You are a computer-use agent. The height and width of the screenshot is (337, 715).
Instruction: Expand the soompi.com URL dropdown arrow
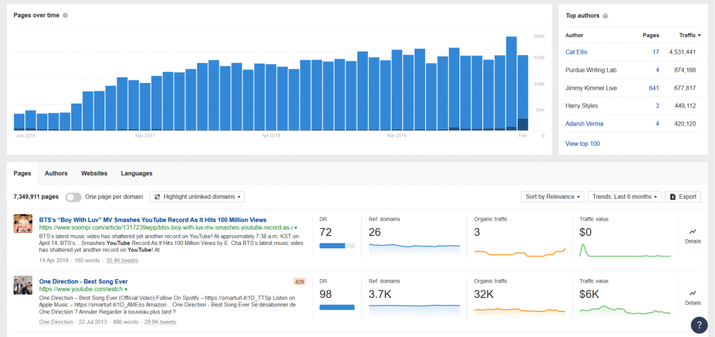296,227
